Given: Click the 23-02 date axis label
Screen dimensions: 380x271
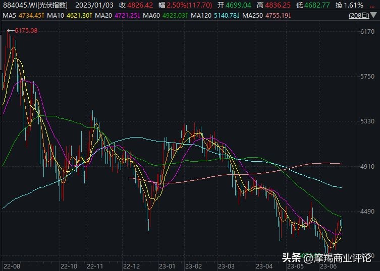Looking at the screenshot, I should click(193, 266).
